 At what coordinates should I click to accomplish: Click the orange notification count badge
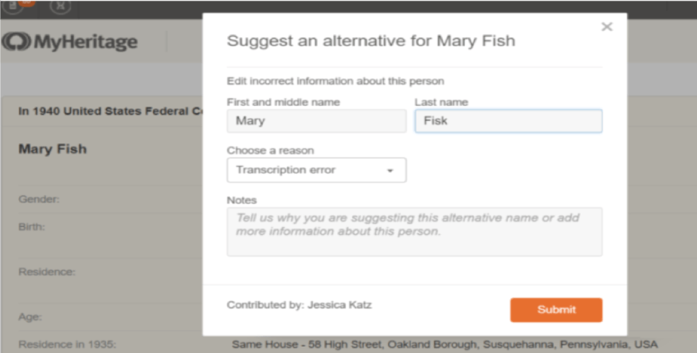click(x=26, y=2)
